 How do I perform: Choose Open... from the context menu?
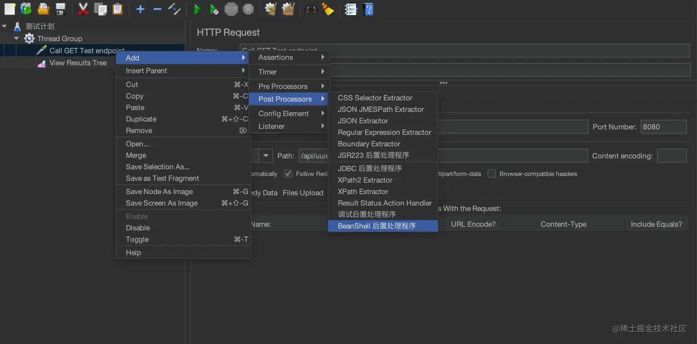click(x=183, y=144)
